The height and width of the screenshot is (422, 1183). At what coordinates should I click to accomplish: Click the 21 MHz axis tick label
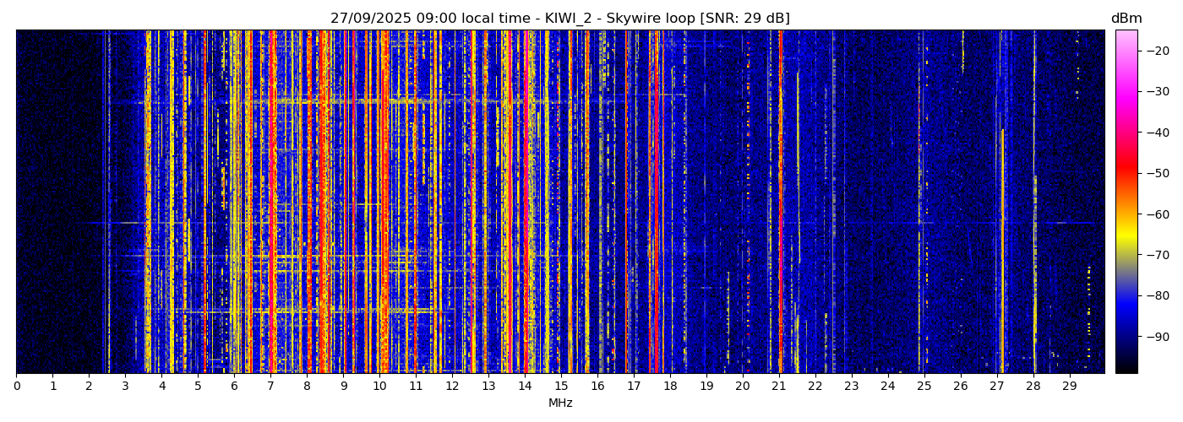[x=778, y=386]
